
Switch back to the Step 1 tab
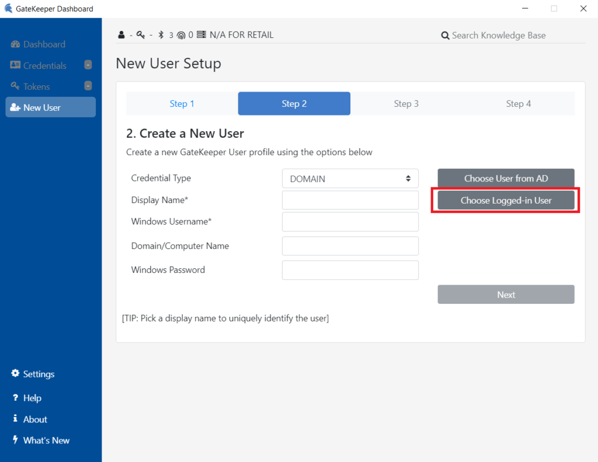coord(182,103)
